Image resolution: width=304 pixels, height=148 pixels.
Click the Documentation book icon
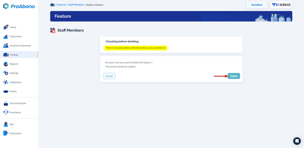click(x=6, y=103)
